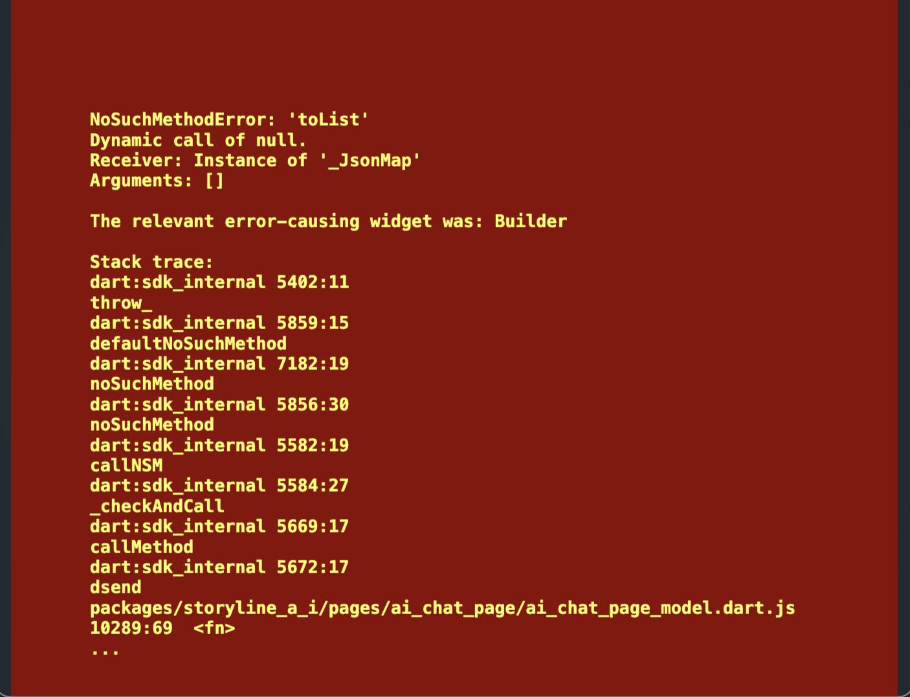Click the defaultNoSuchMethod stack frame
The image size is (910, 697).
coord(188,343)
